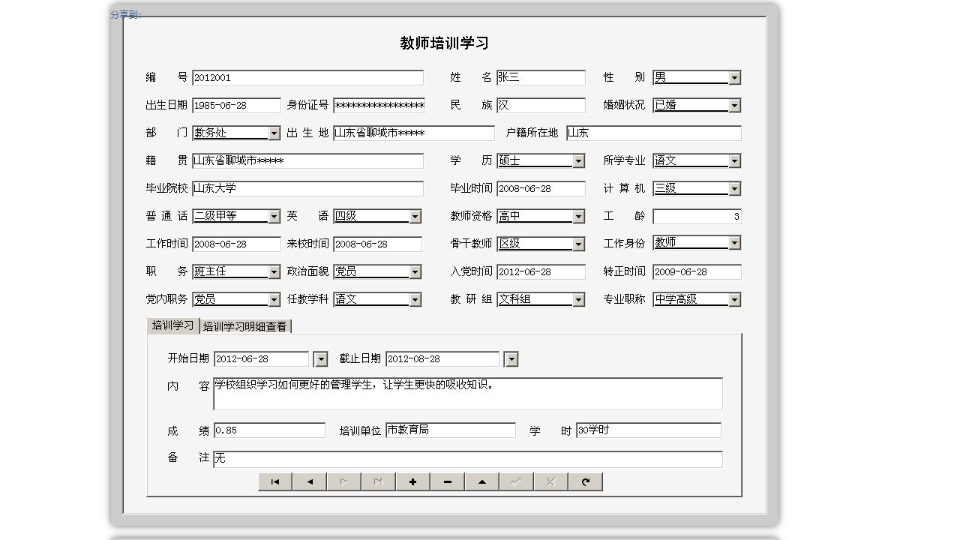The image size is (960, 540).
Task: Switch to the 培训学习明细查看 tab
Action: pos(245,326)
